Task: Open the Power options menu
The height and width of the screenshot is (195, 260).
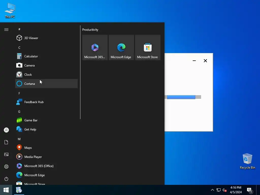Action: [6, 179]
